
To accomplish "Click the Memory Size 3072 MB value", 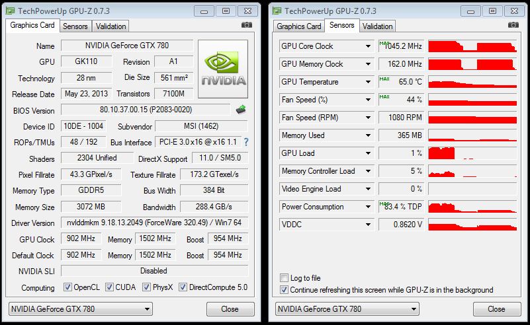I will [x=91, y=207].
